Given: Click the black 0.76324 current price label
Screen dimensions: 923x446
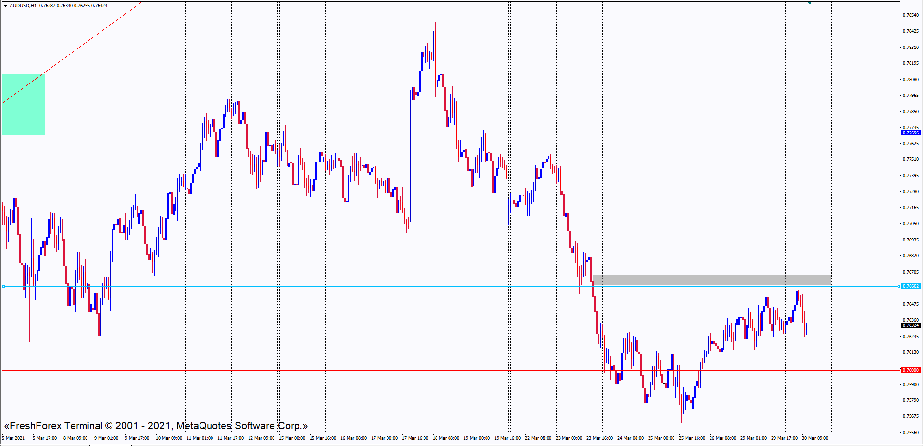Looking at the screenshot, I should 910,325.
